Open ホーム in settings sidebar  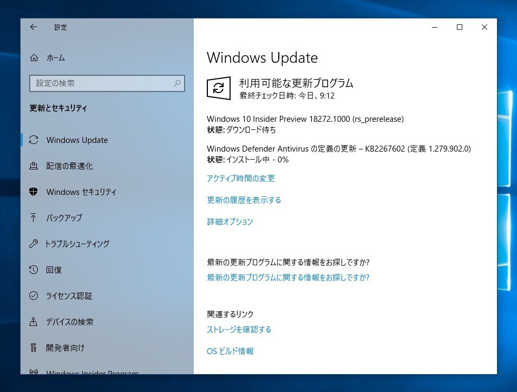56,58
